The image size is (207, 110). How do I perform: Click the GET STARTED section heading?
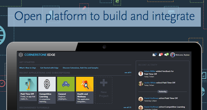27,62
